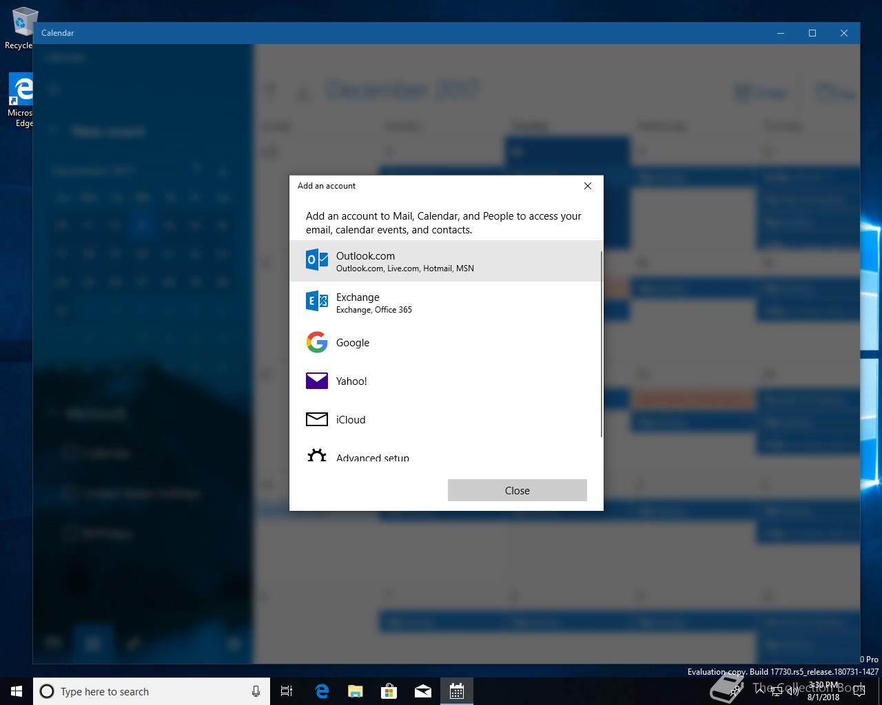Click the Cortana microphone icon
Image resolution: width=882 pixels, height=705 pixels.
coord(256,691)
